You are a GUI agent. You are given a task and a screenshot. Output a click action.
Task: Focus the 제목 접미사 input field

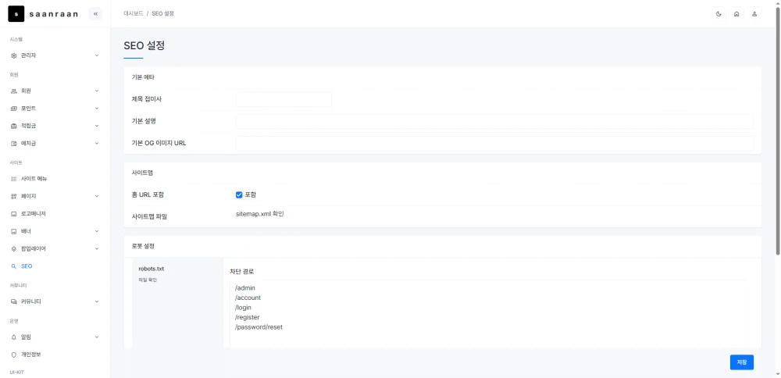pos(284,99)
